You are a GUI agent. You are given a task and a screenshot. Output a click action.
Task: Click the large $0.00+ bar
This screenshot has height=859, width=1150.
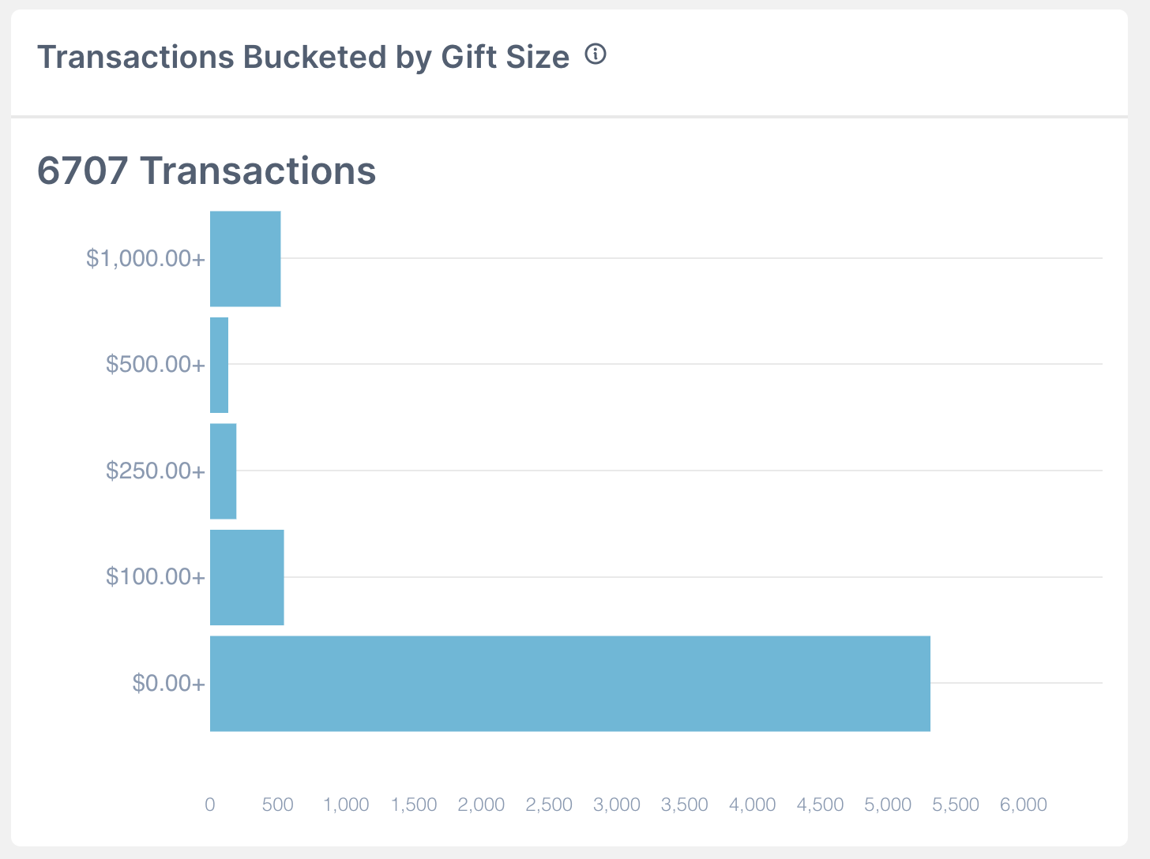pyautogui.click(x=569, y=684)
